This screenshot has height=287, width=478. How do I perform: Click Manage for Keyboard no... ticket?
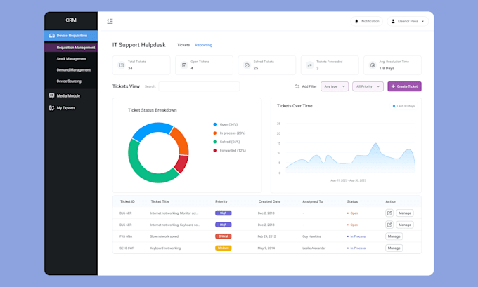pos(405,225)
